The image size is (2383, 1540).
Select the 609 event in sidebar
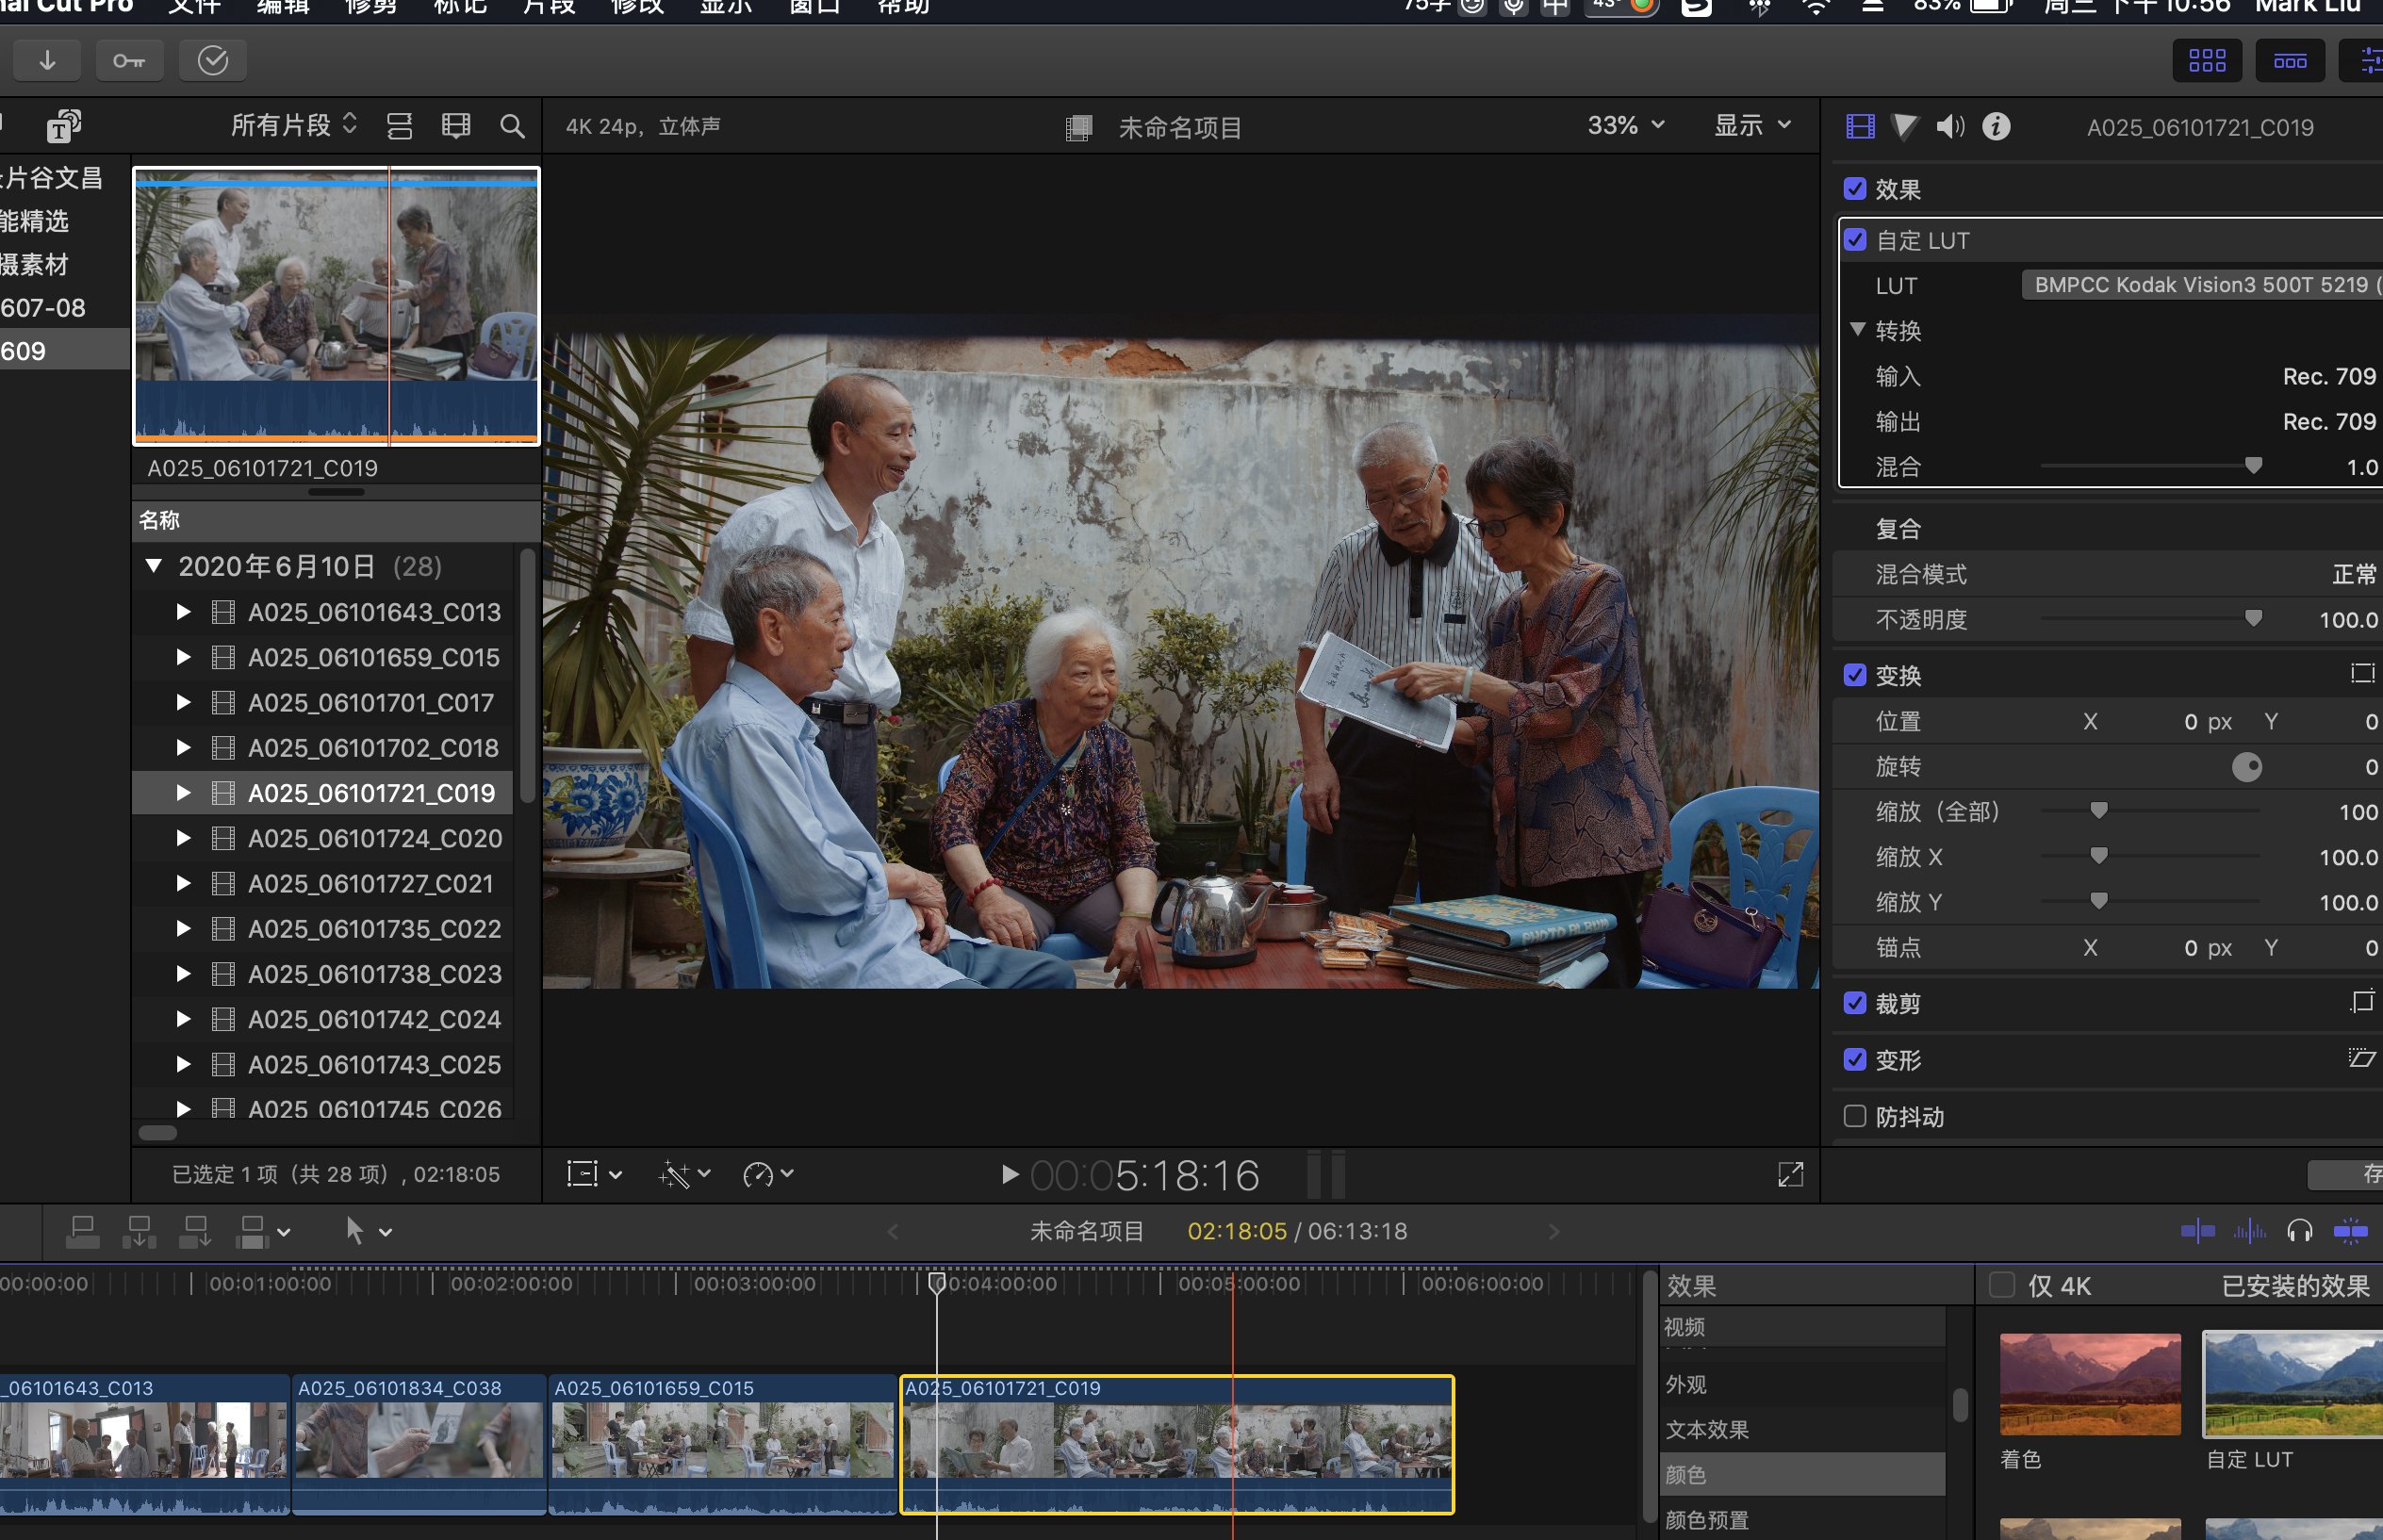[64, 351]
